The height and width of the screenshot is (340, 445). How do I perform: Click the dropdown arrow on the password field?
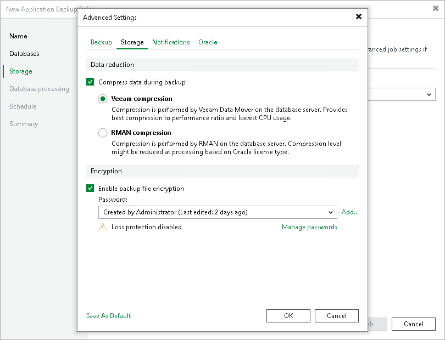(331, 212)
